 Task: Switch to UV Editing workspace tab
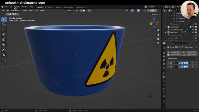(x=49, y=7)
